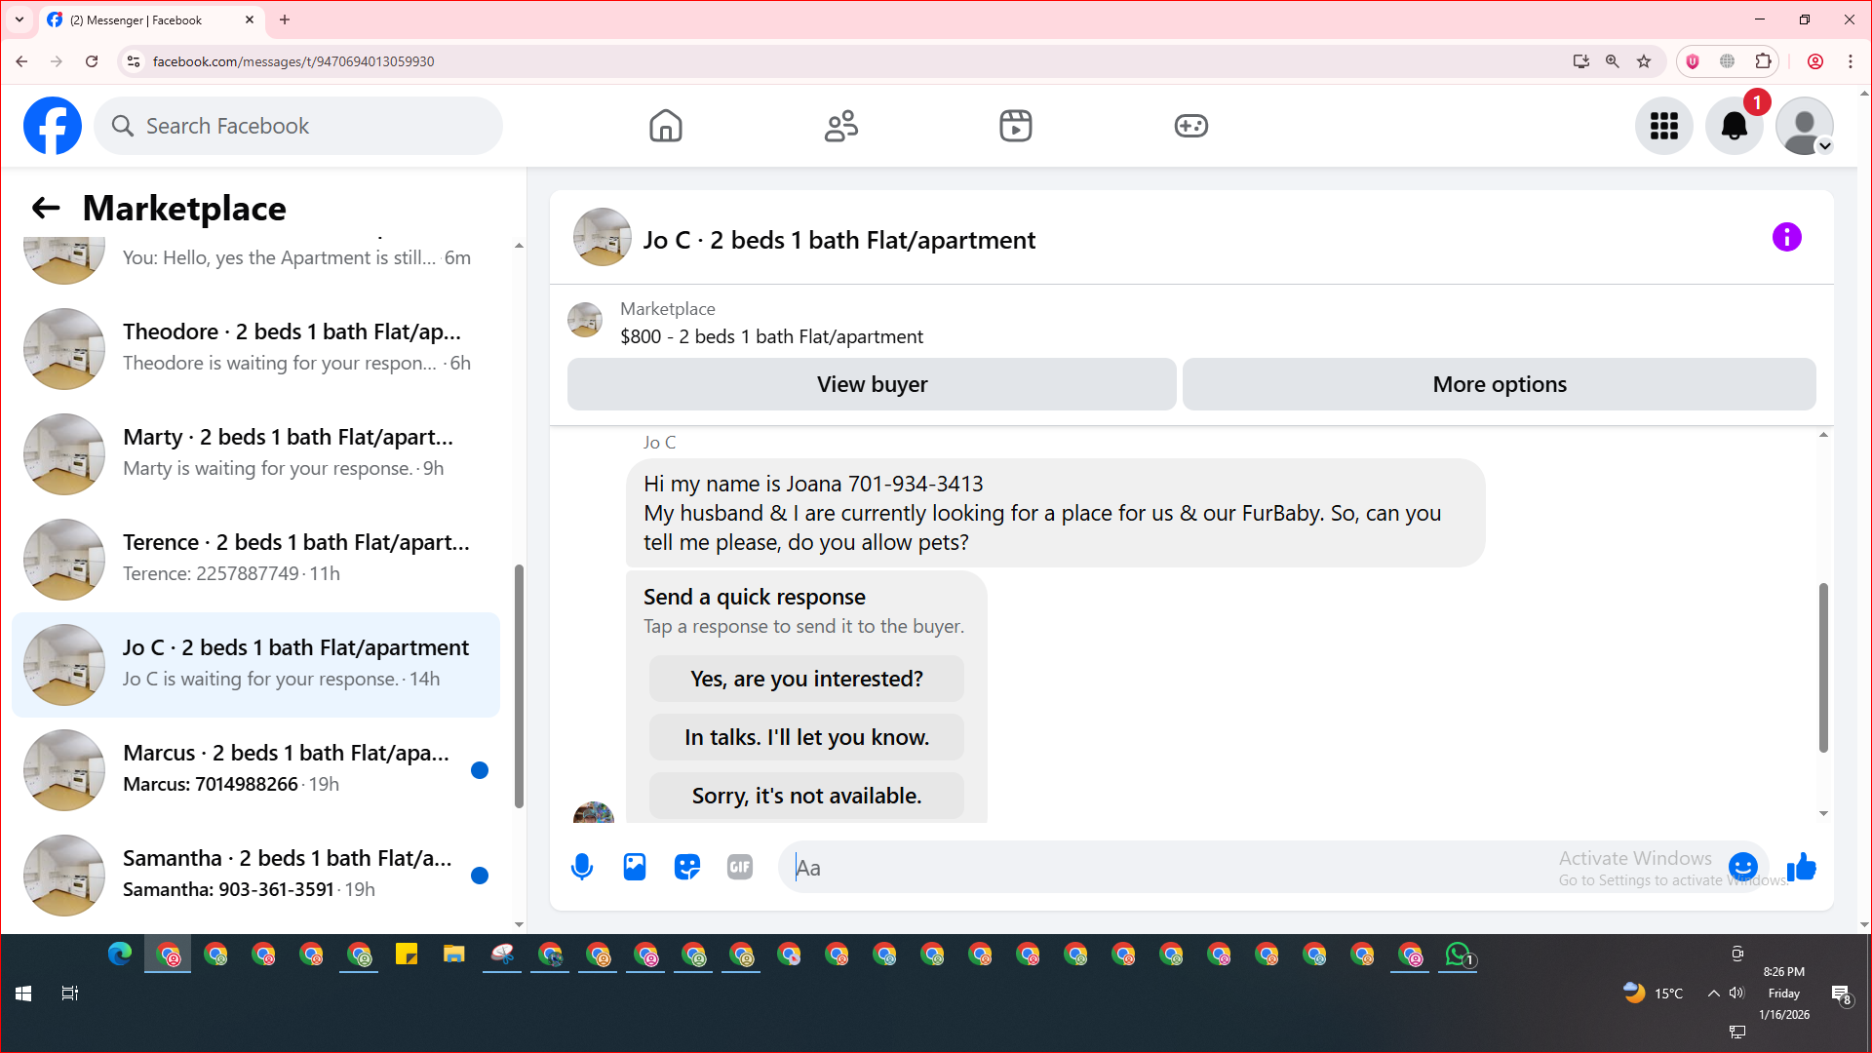Open the Facebook menu grid icon
Viewport: 1872px width, 1053px height.
(1663, 126)
